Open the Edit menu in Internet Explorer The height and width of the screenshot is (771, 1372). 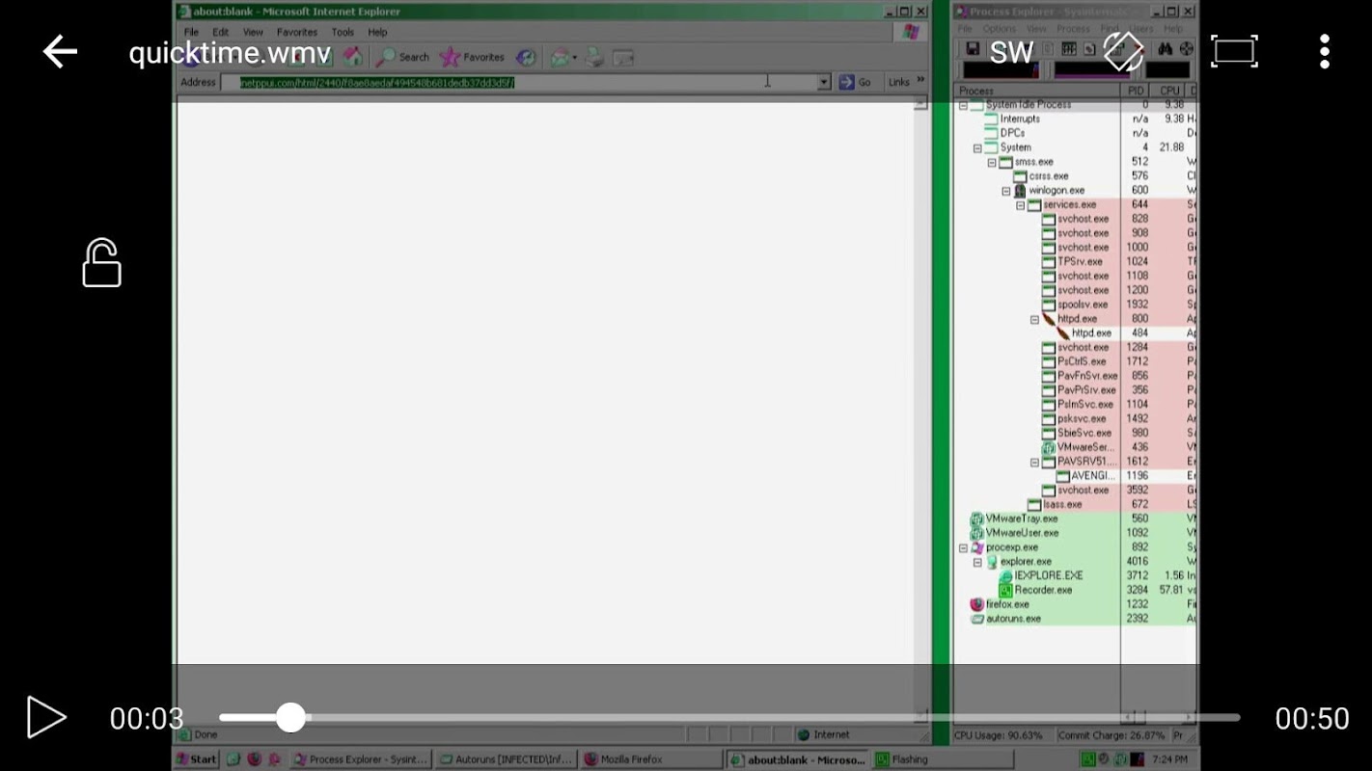pyautogui.click(x=221, y=32)
